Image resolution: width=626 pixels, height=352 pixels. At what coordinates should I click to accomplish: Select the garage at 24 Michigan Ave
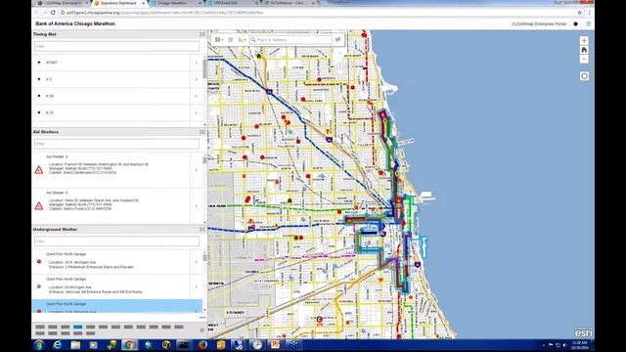point(111,286)
